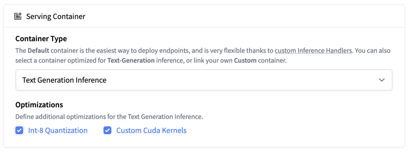The height and width of the screenshot is (152, 409).
Task: Click the Serving Container panel title
Action: click(x=56, y=16)
